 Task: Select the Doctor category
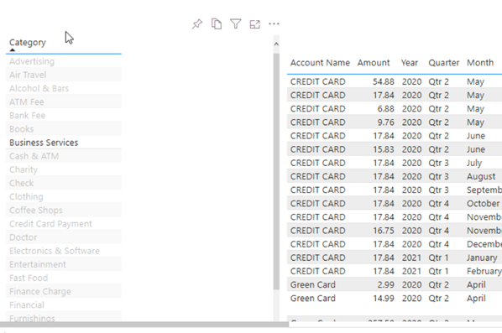tap(64, 237)
